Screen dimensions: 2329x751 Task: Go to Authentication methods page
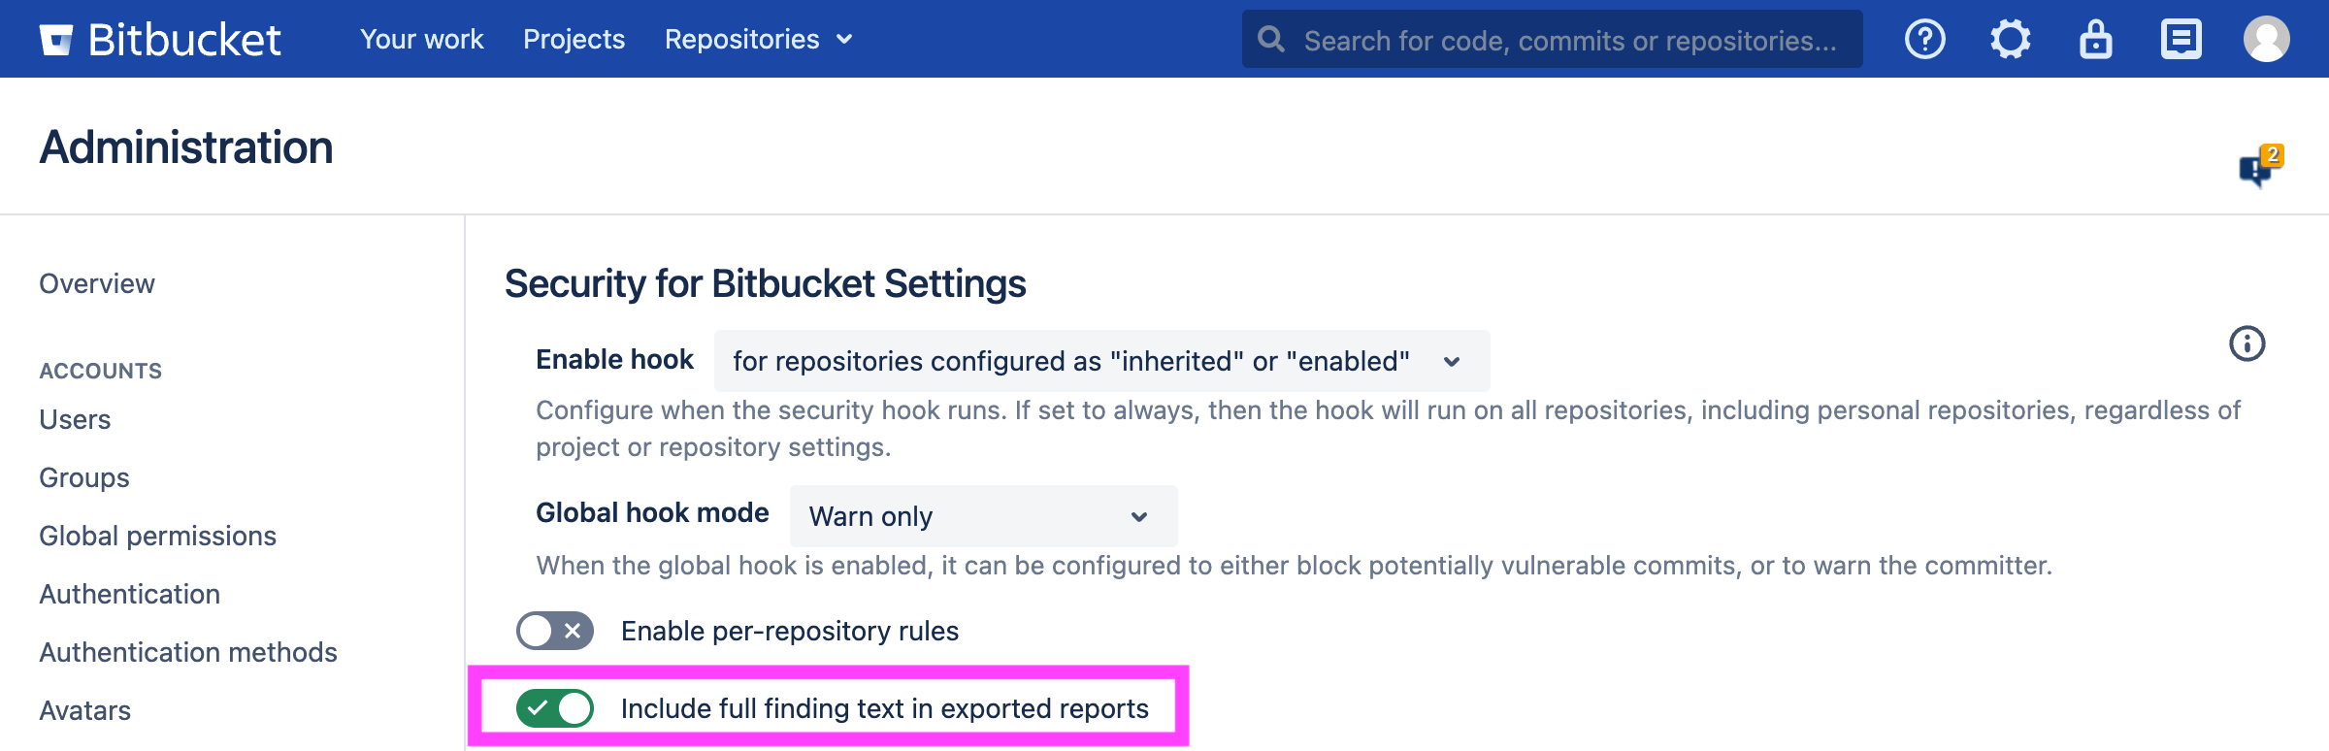tap(188, 652)
